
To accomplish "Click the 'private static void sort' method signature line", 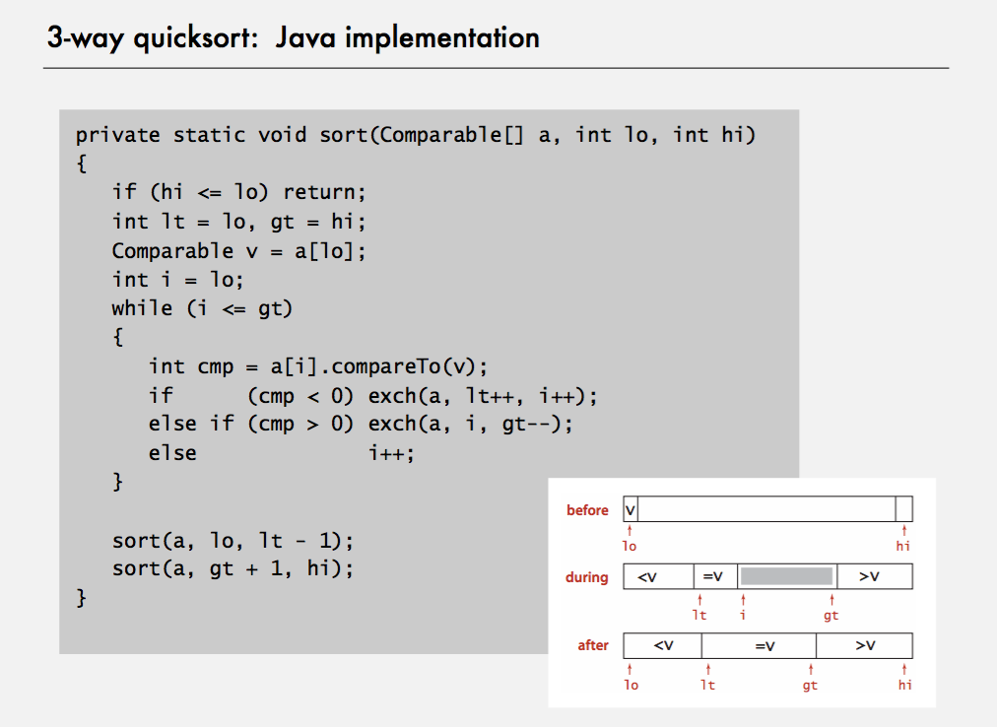I will point(415,135).
